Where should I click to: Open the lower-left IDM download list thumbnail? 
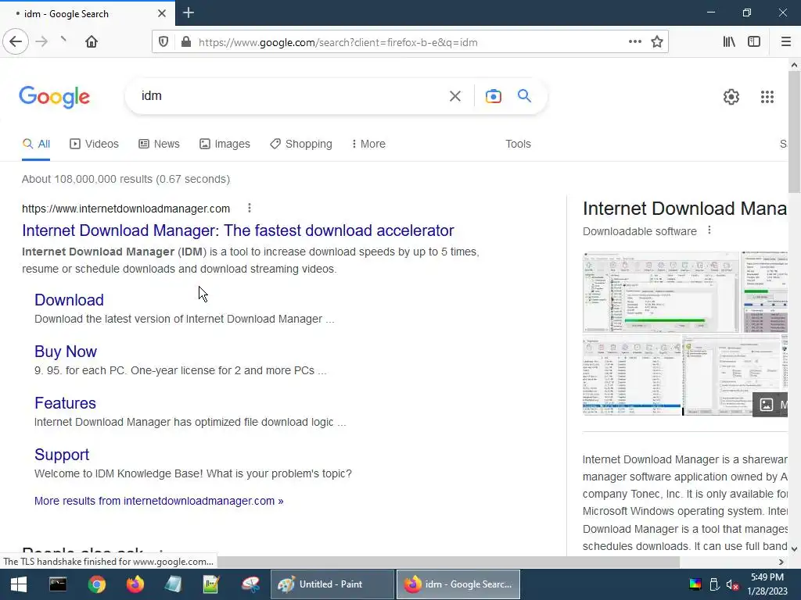pos(632,375)
